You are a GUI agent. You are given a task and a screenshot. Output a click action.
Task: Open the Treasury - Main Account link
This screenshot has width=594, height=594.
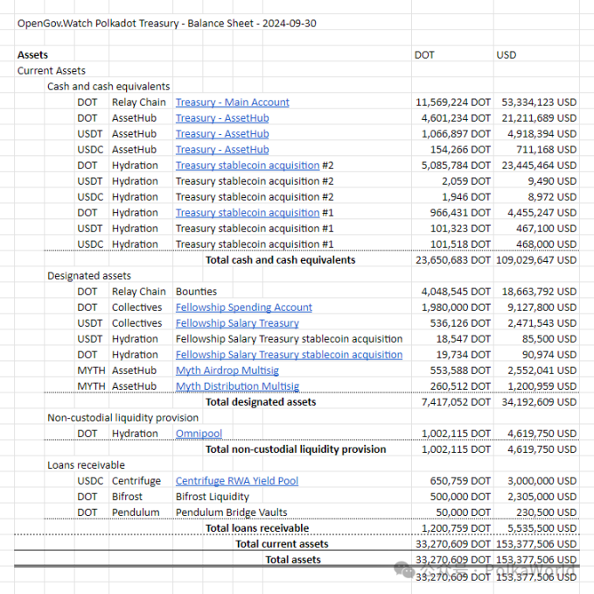pyautogui.click(x=232, y=103)
